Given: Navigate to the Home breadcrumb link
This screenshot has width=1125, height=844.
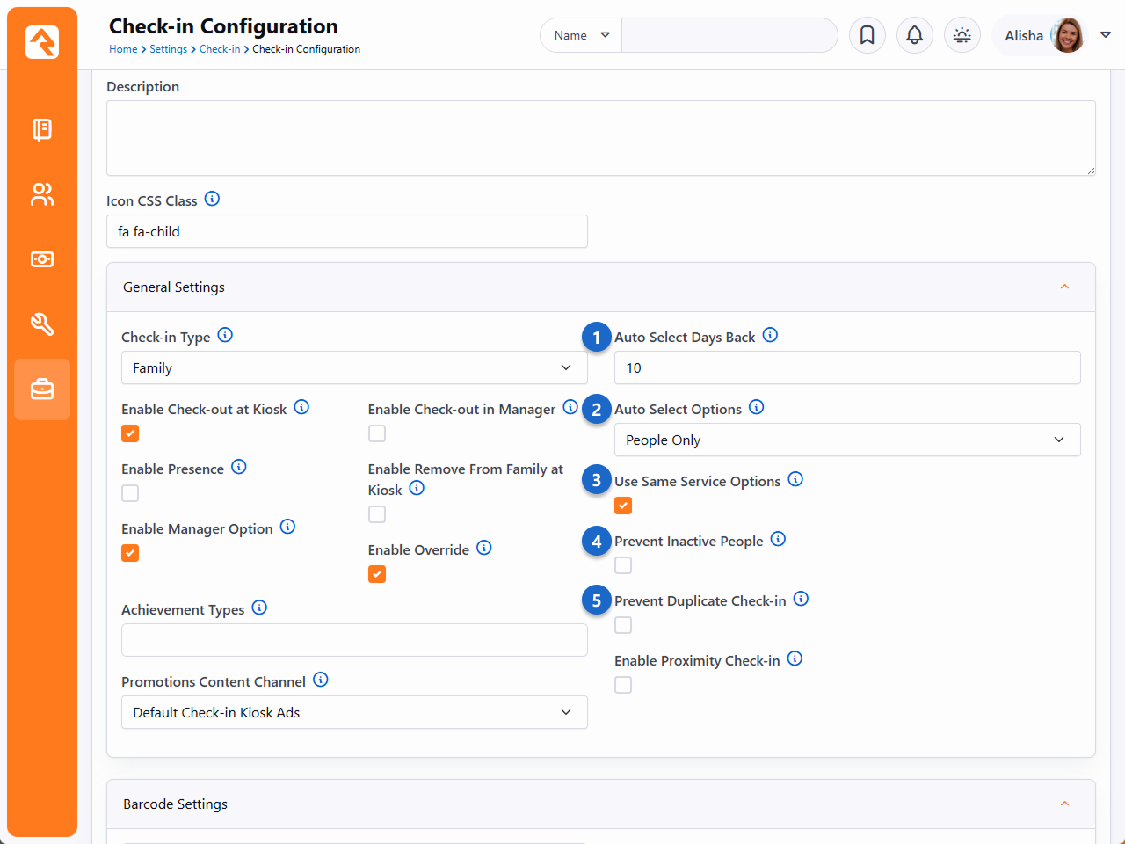Looking at the screenshot, I should (122, 49).
